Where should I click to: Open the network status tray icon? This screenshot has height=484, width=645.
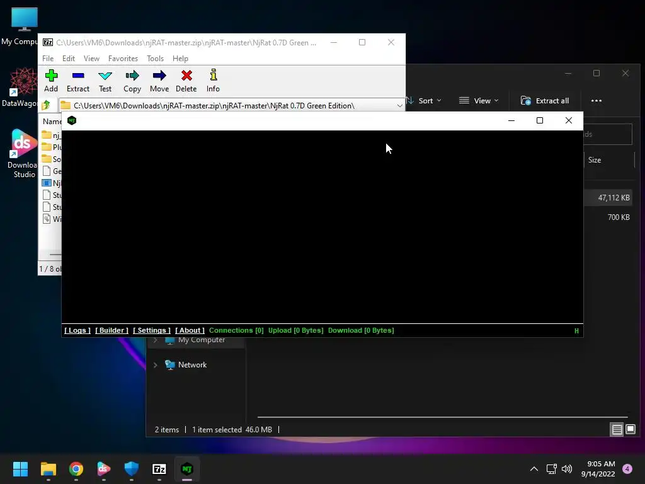point(551,469)
